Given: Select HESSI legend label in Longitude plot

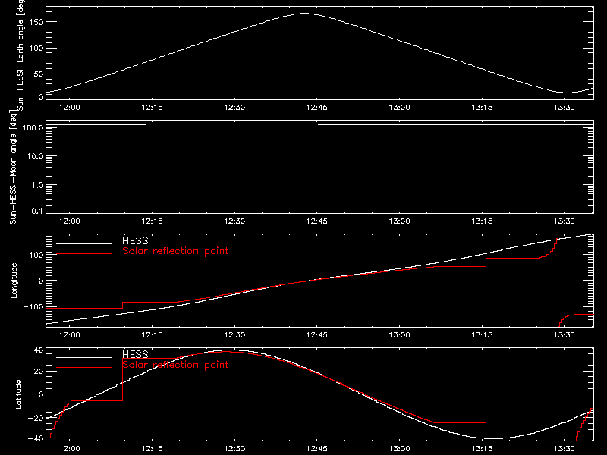Looking at the screenshot, I should coord(136,240).
